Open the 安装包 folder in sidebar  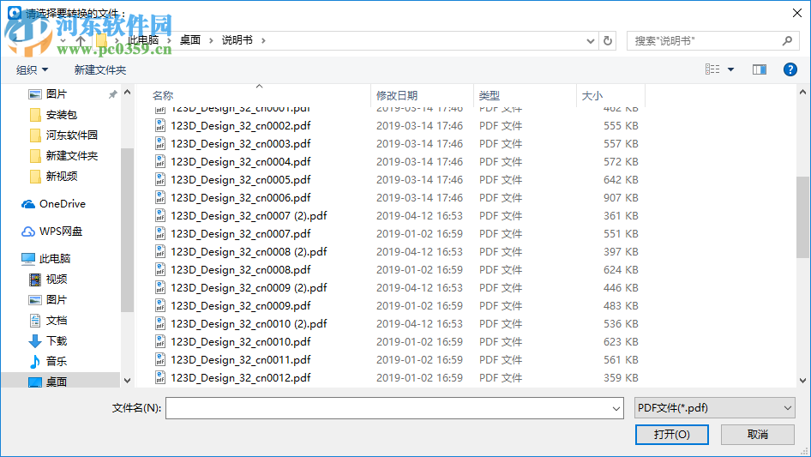[x=61, y=115]
